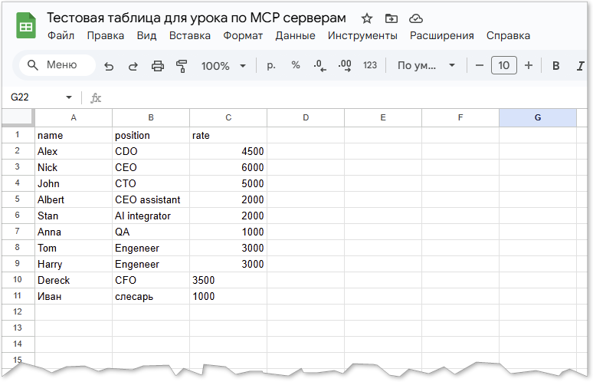Expand the font family dropdown
The width and height of the screenshot is (593, 382).
pos(427,66)
